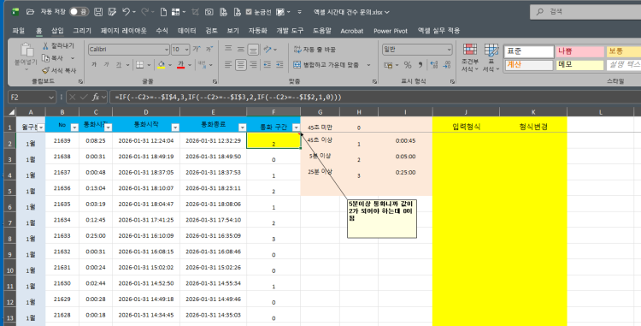This screenshot has width=641, height=326.
Task: Switch to the 수식 (Formulas) tab
Action: point(162,31)
